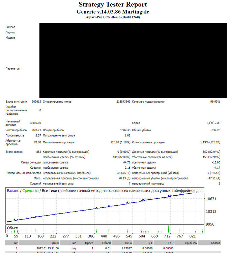Viewport: 227px width, 253px height.
Task: Click the Объем label in volume chart
Action: pos(12,228)
